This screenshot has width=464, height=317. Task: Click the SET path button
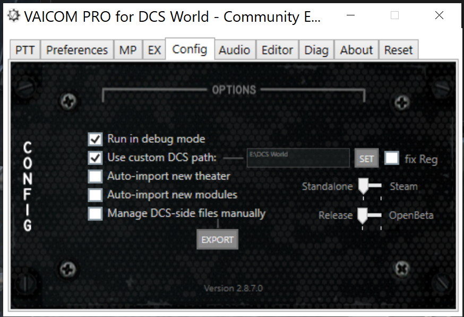366,158
